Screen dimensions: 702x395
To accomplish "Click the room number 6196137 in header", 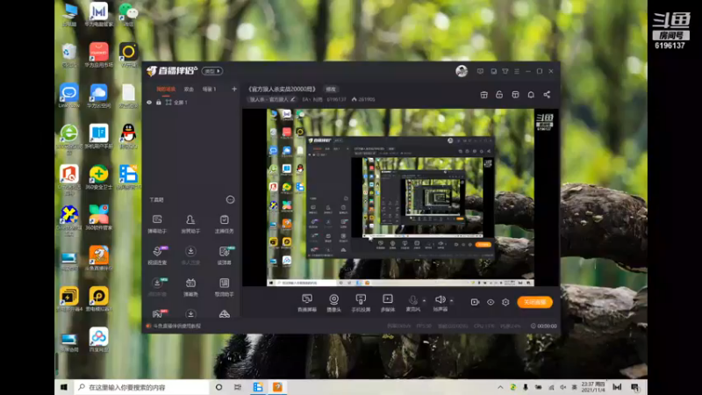I will (x=336, y=99).
